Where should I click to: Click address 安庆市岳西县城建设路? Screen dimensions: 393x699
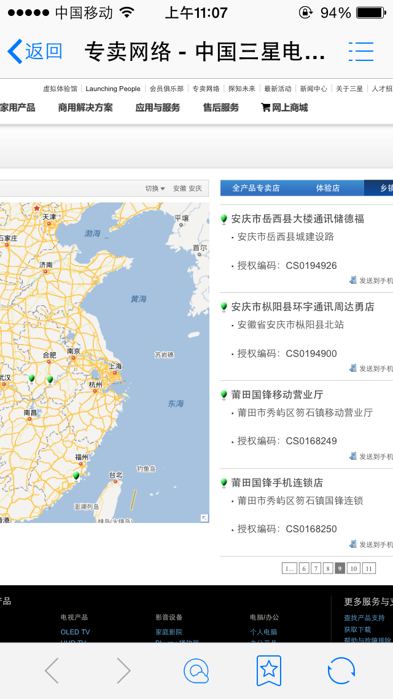click(x=286, y=237)
